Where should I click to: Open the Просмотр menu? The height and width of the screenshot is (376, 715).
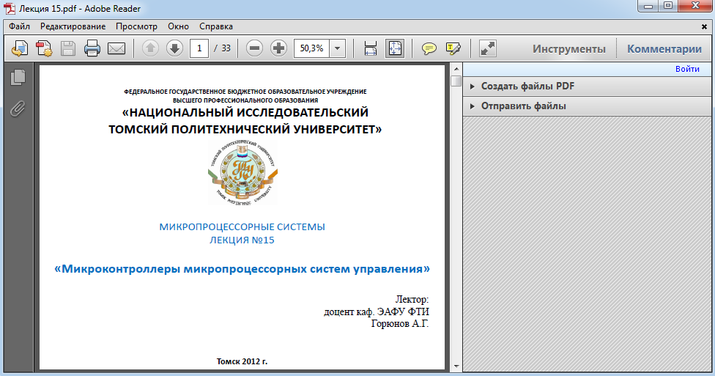136,26
